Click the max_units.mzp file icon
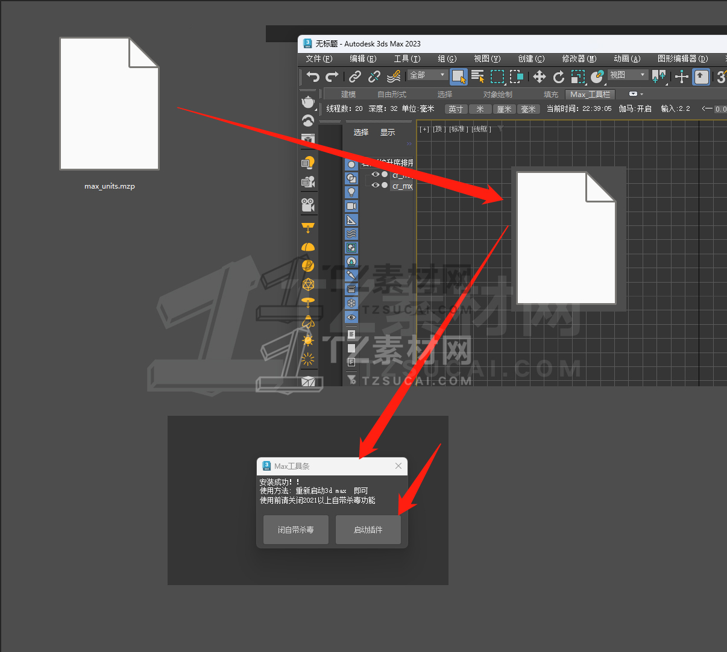This screenshot has width=727, height=652. point(109,104)
